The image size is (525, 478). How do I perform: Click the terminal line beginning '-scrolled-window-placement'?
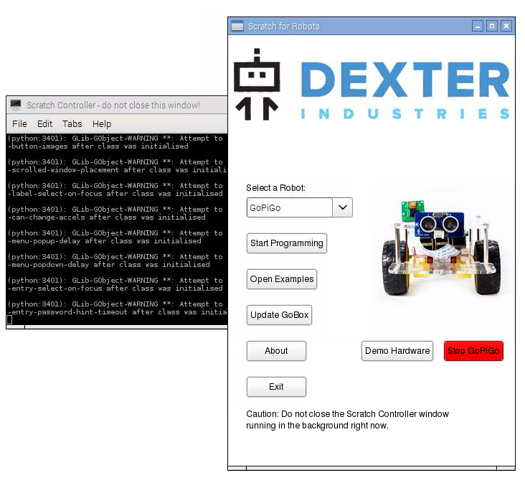(118, 170)
